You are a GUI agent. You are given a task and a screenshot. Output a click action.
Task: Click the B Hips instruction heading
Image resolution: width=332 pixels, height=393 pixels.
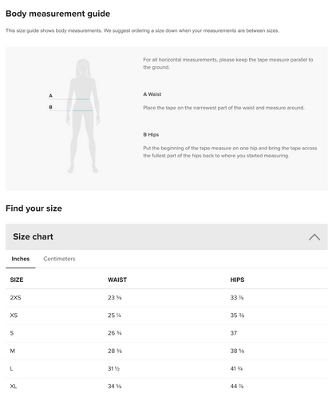point(151,135)
